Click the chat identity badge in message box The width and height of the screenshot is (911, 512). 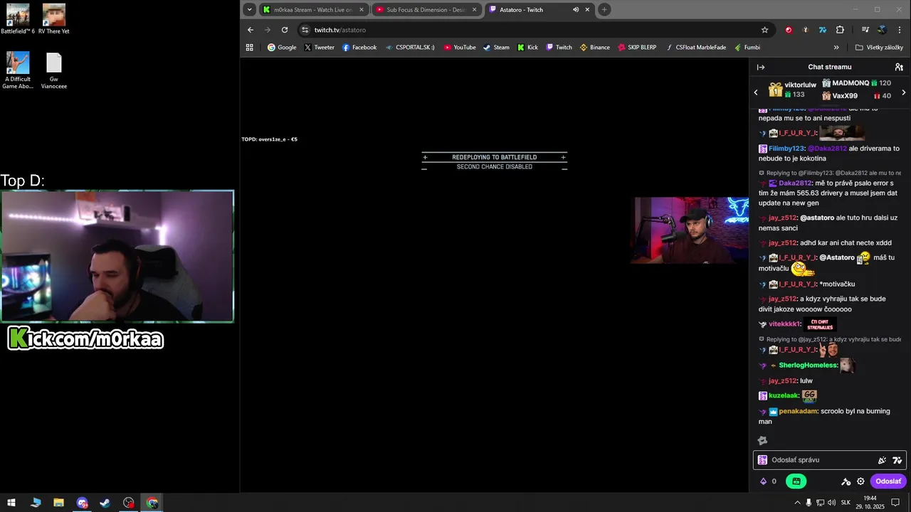click(x=762, y=460)
